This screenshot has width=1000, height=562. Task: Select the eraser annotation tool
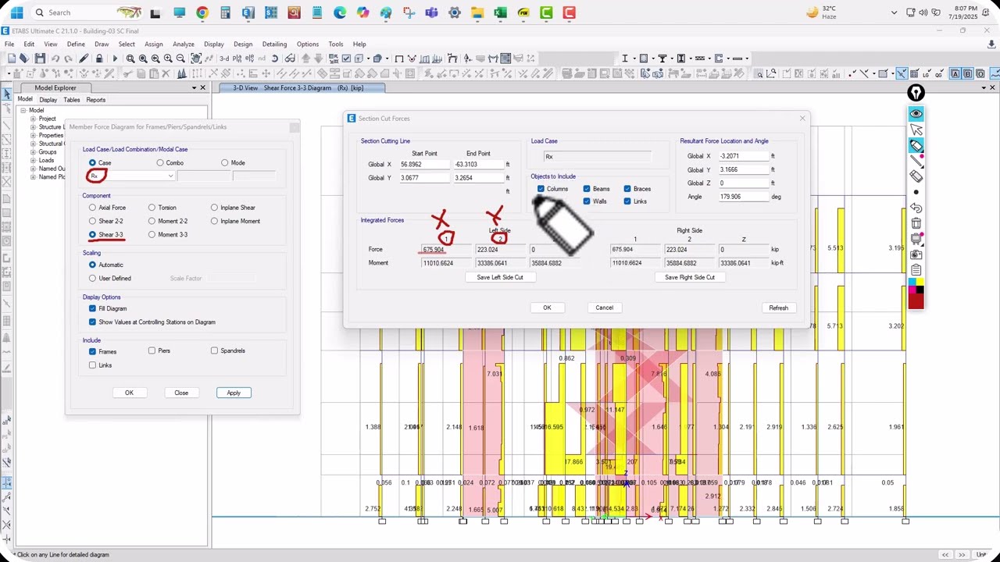pyautogui.click(x=916, y=177)
